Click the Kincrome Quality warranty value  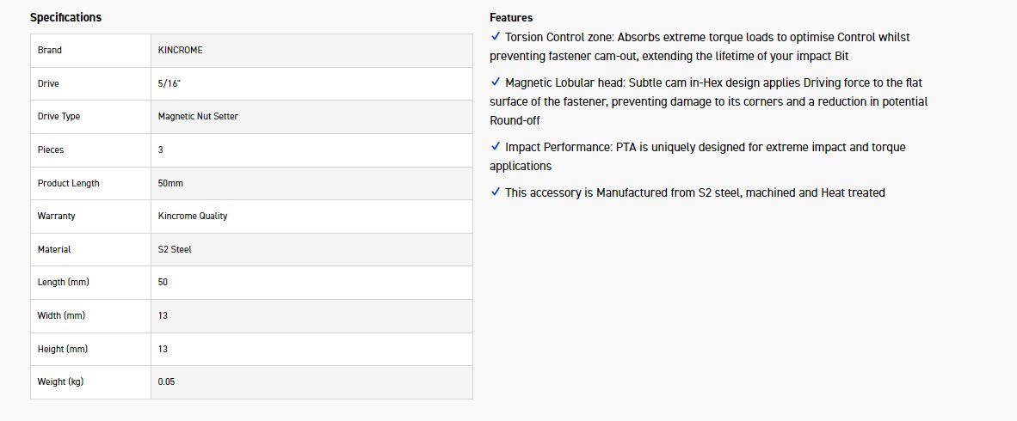coord(193,216)
